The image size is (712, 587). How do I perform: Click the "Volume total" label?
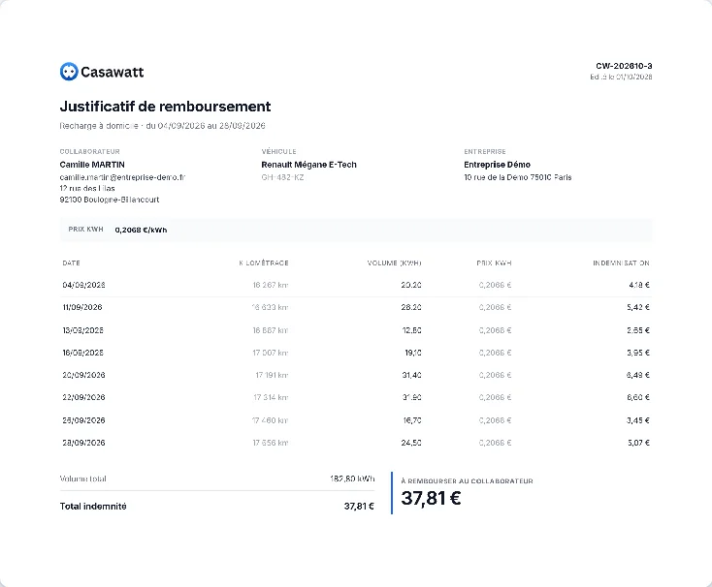tap(83, 479)
